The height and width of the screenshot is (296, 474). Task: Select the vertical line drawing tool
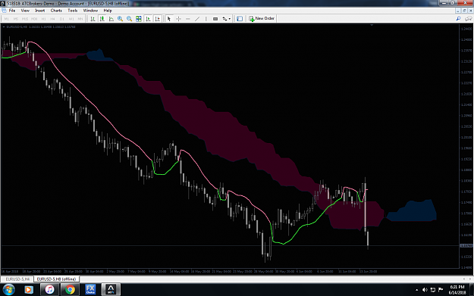click(x=206, y=19)
